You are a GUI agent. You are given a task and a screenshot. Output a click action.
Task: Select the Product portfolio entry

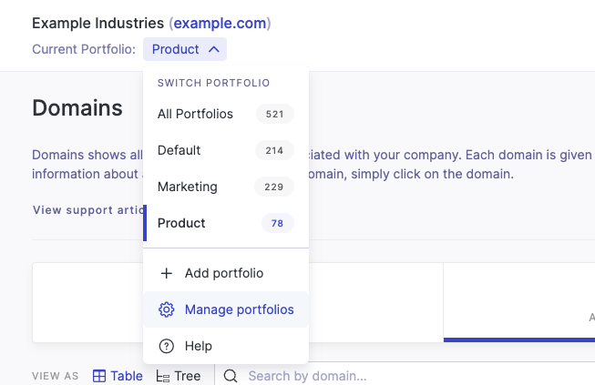(x=181, y=223)
